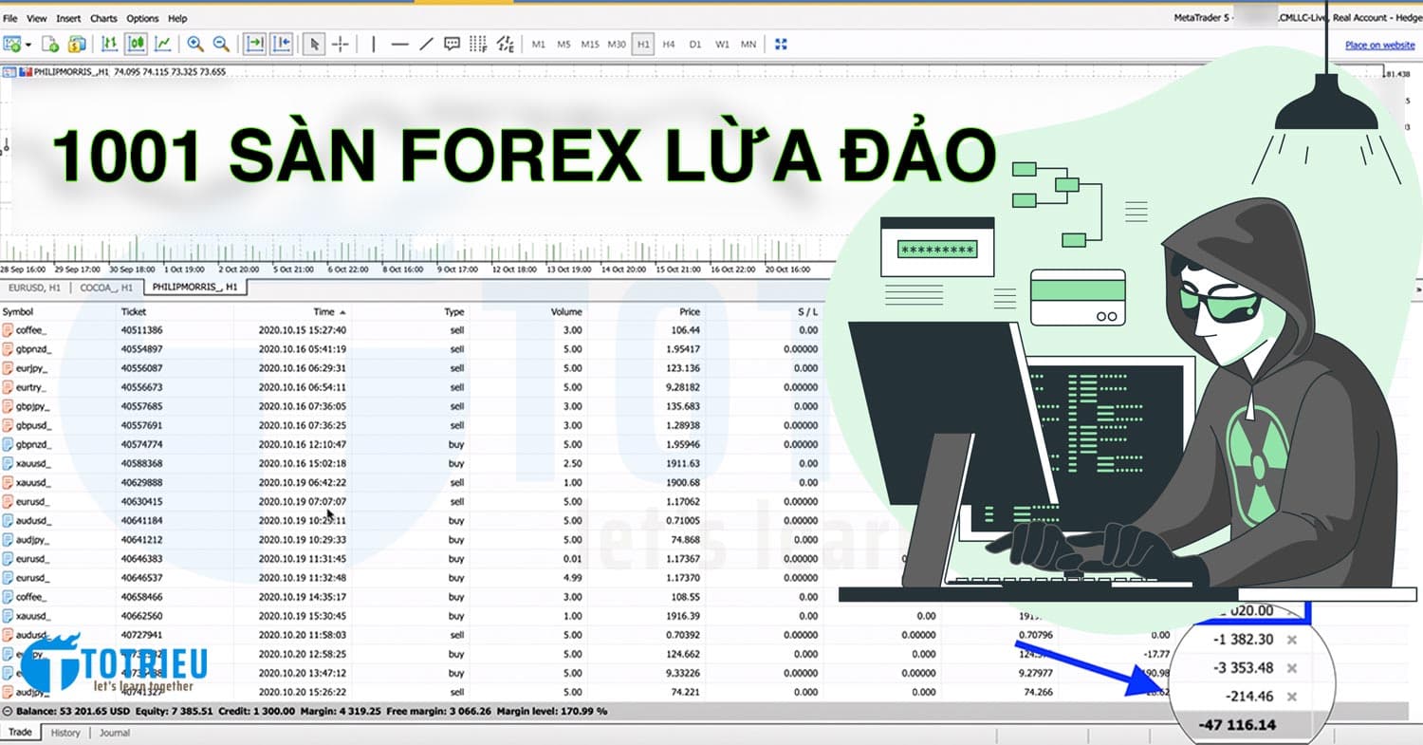Screen dimensions: 1423x745
Task: Enable auto scroll to chart end
Action: tap(255, 44)
